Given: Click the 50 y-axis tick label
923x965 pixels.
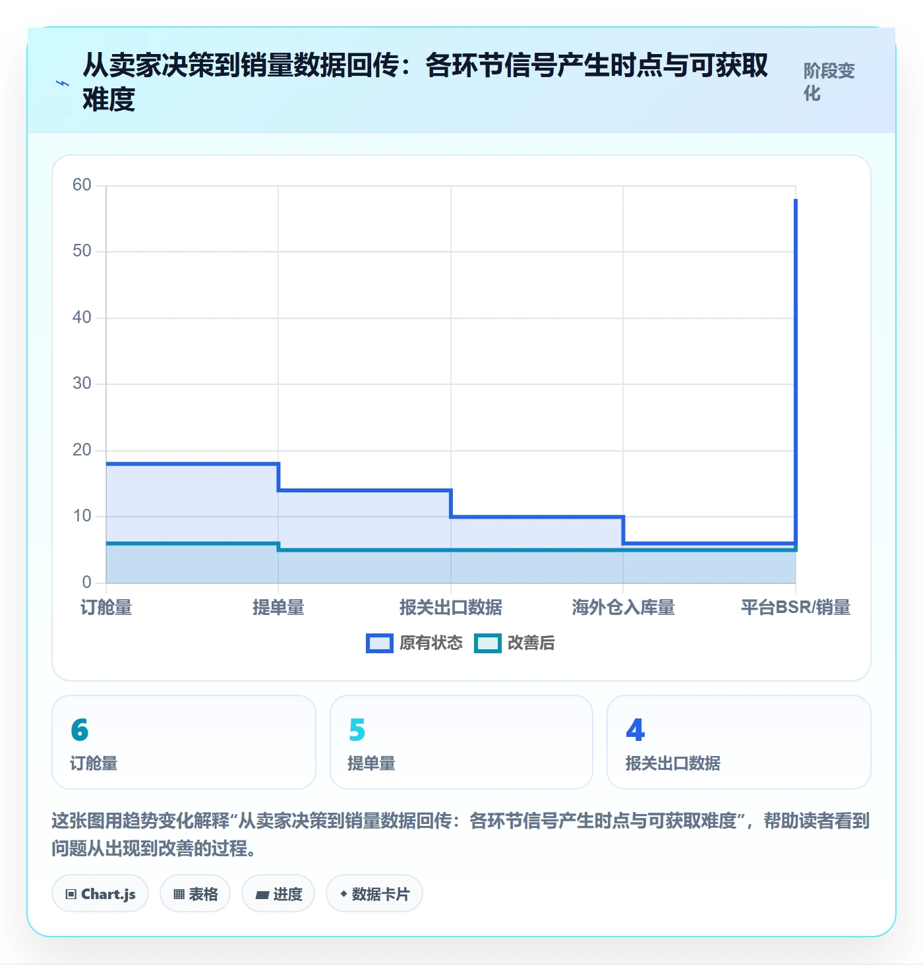Looking at the screenshot, I should coord(82,251).
